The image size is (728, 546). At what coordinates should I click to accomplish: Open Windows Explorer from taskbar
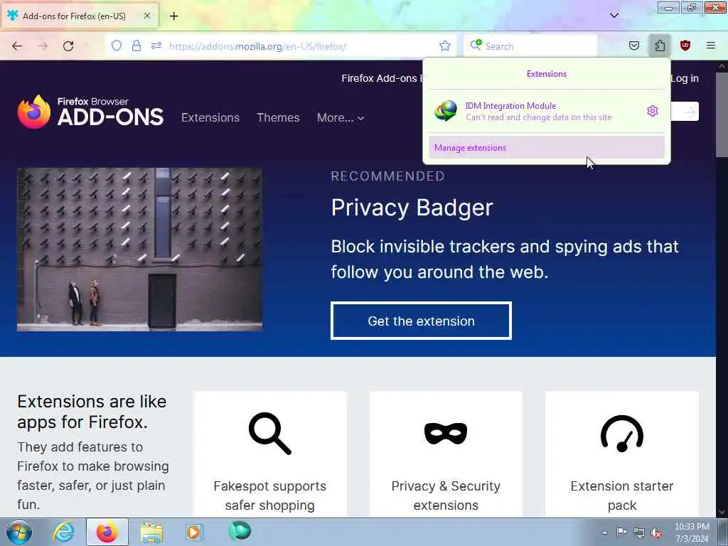pos(151,532)
